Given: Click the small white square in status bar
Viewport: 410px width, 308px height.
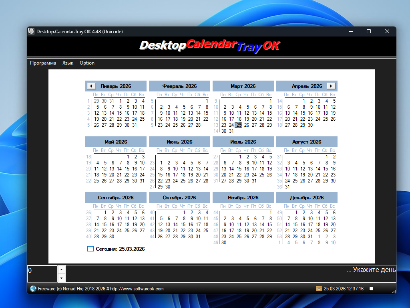Looking at the screenshot, I should click(x=371, y=289).
